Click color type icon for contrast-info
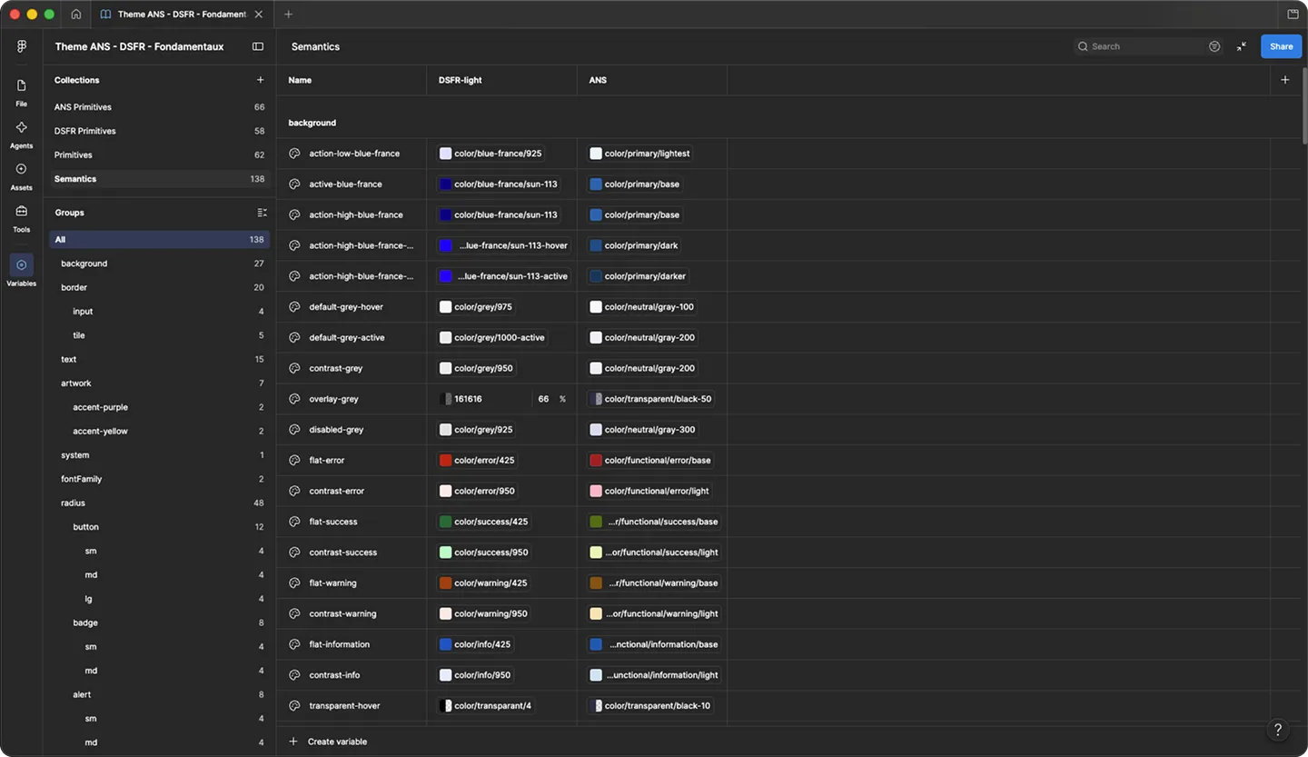Viewport: 1308px width, 757px height. pos(294,675)
